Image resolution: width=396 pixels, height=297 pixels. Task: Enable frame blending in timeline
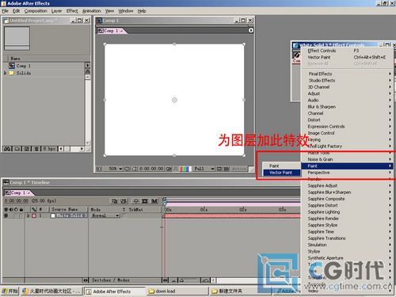tap(145, 201)
